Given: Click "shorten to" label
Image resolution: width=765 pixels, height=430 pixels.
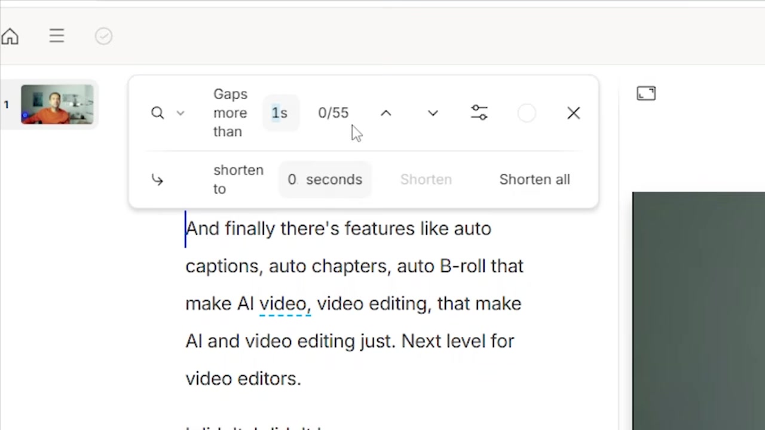Looking at the screenshot, I should tap(238, 179).
